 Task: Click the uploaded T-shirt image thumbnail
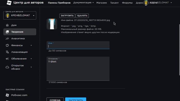(52, 24)
